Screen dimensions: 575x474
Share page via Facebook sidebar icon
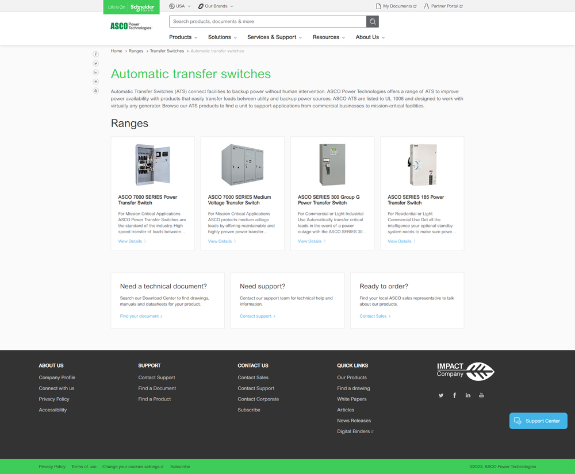pos(95,54)
